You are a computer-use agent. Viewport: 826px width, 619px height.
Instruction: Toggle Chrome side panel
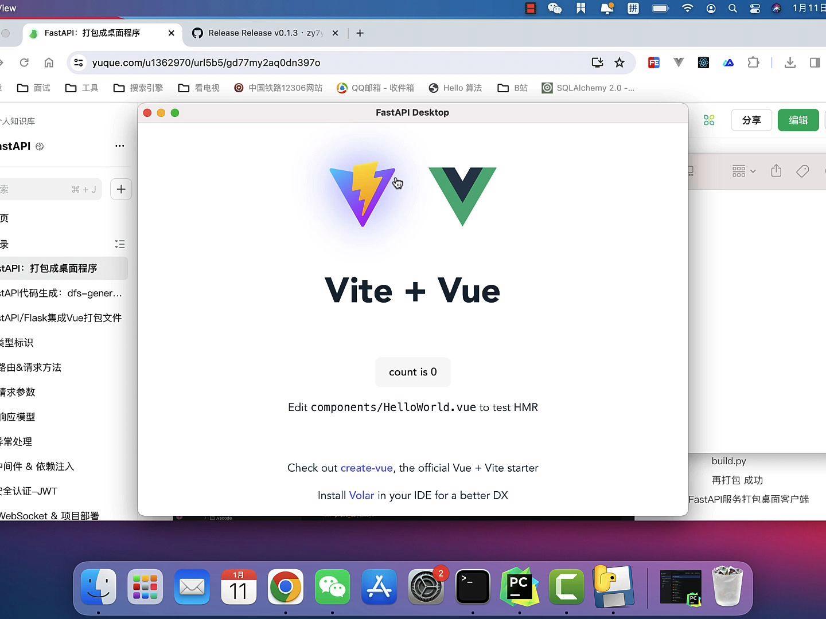point(815,62)
